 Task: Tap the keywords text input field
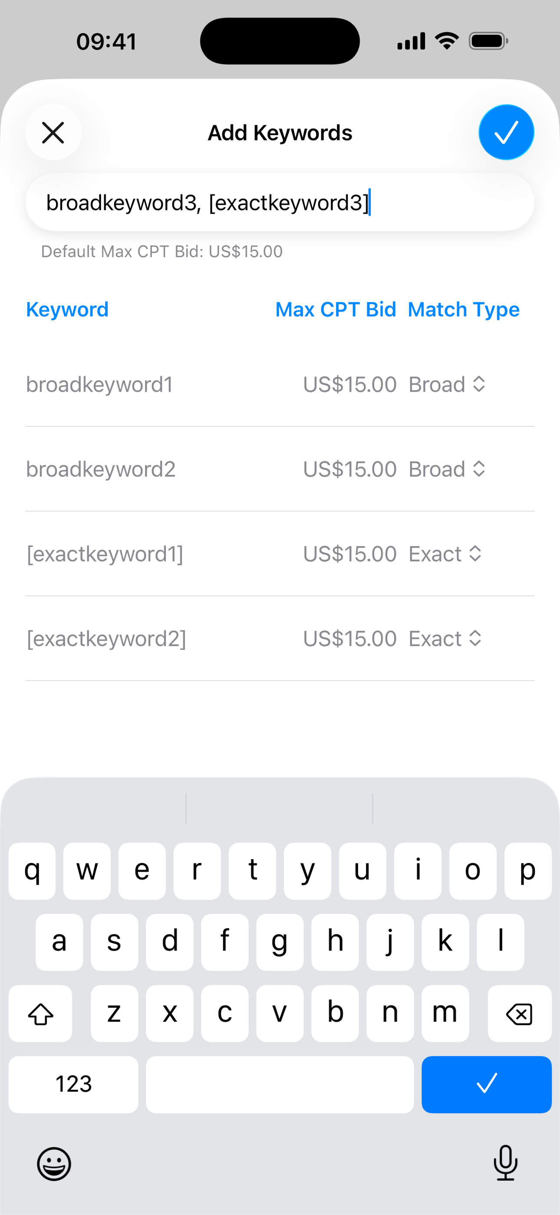click(280, 203)
